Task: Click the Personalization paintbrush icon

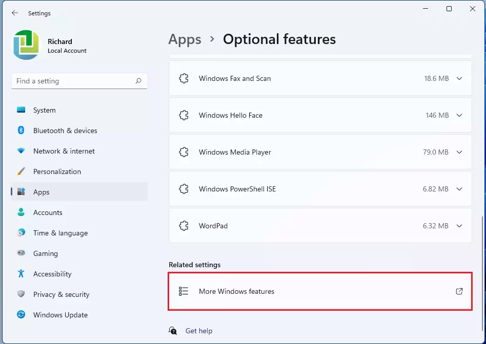Action: pos(21,171)
